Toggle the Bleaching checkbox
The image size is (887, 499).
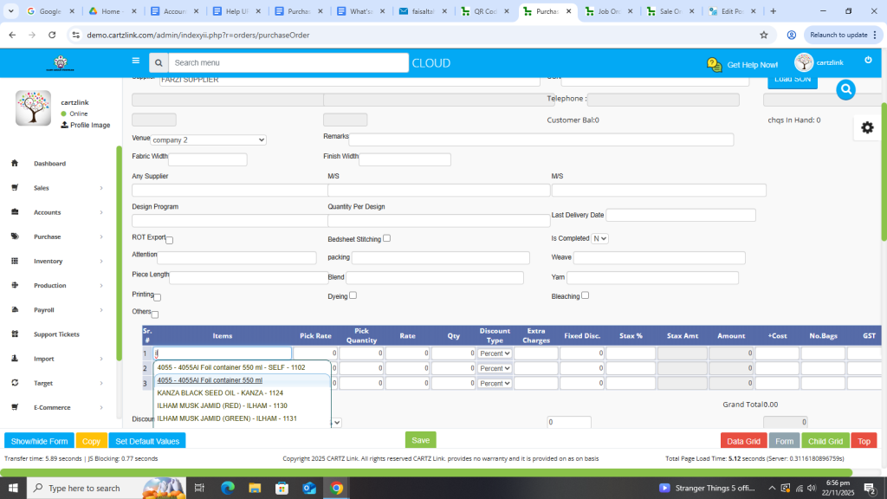pos(586,295)
